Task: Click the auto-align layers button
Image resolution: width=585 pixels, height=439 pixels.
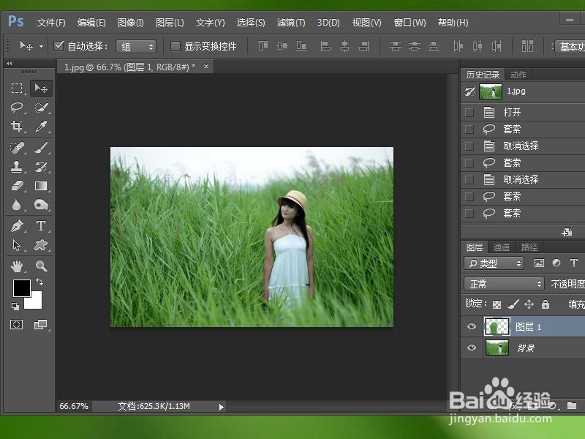Action: (527, 46)
